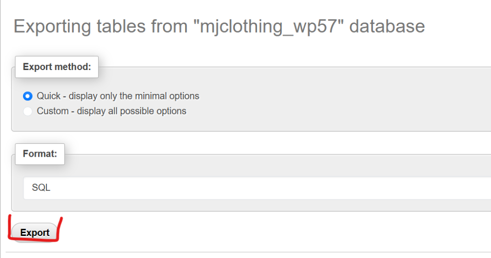Click the "Quick - display only the minimal options" label
491x258 pixels.
(x=118, y=96)
